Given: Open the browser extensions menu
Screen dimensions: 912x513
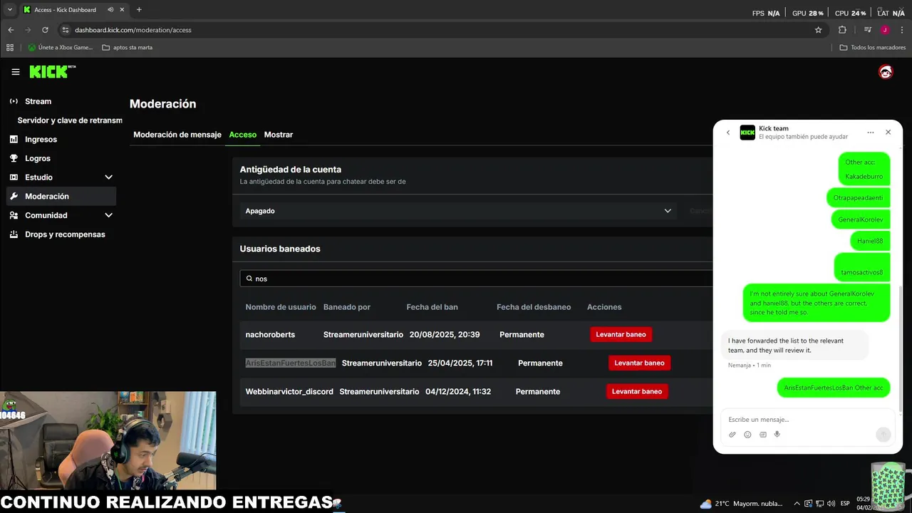Looking at the screenshot, I should 842,30.
